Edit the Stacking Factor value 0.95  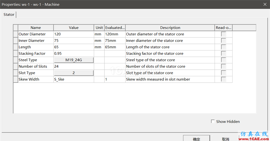pyautogui.click(x=74, y=53)
